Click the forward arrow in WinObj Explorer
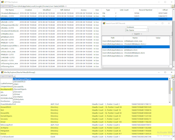The height and width of the screenshot is (140, 175). [9, 77]
